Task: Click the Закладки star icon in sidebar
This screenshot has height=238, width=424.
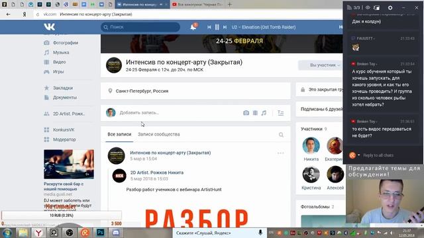Action: tap(46, 88)
